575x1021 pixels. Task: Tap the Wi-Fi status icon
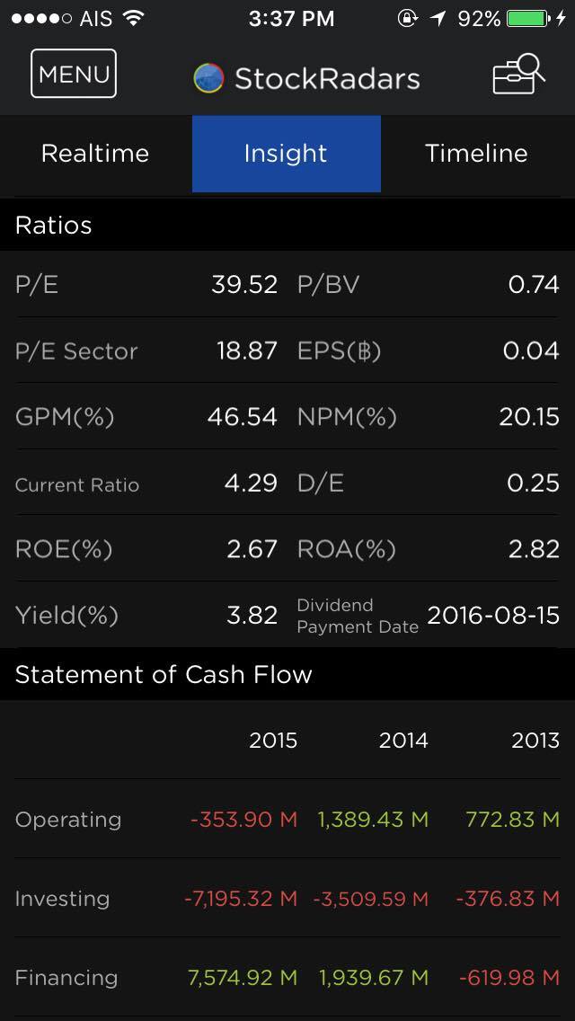point(134,18)
